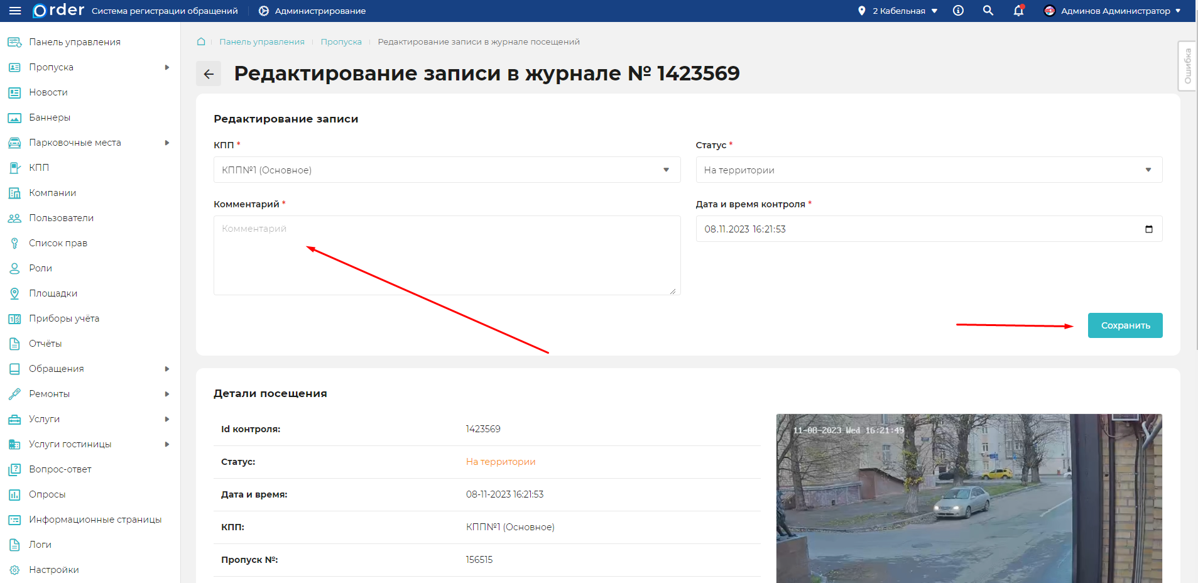The image size is (1198, 583).
Task: Click the back arrow above the page title
Action: tap(209, 74)
